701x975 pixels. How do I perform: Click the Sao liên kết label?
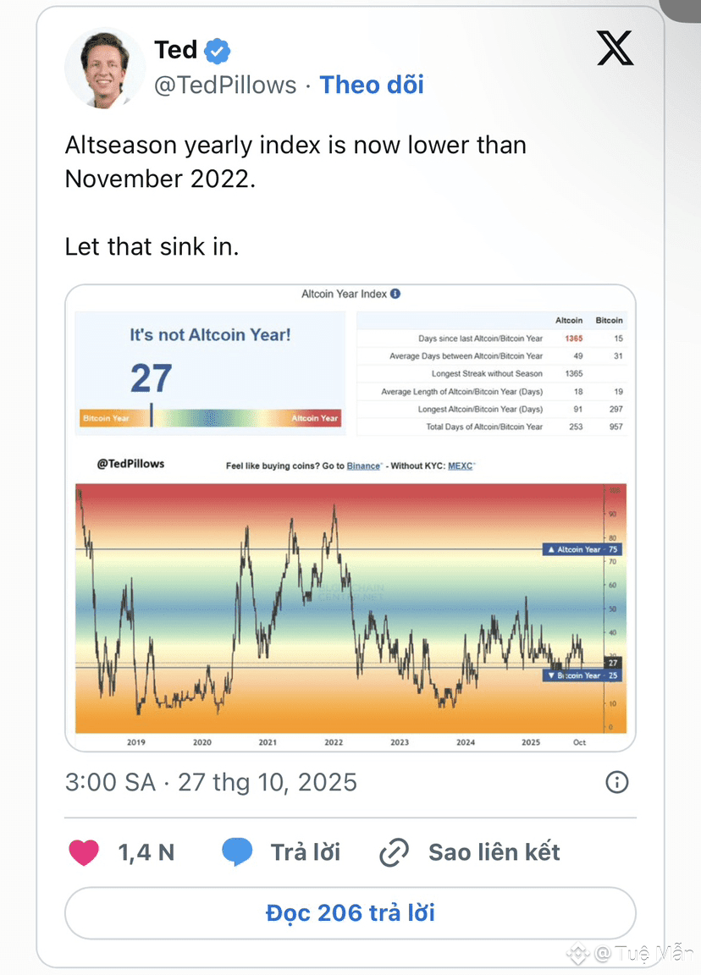point(494,852)
